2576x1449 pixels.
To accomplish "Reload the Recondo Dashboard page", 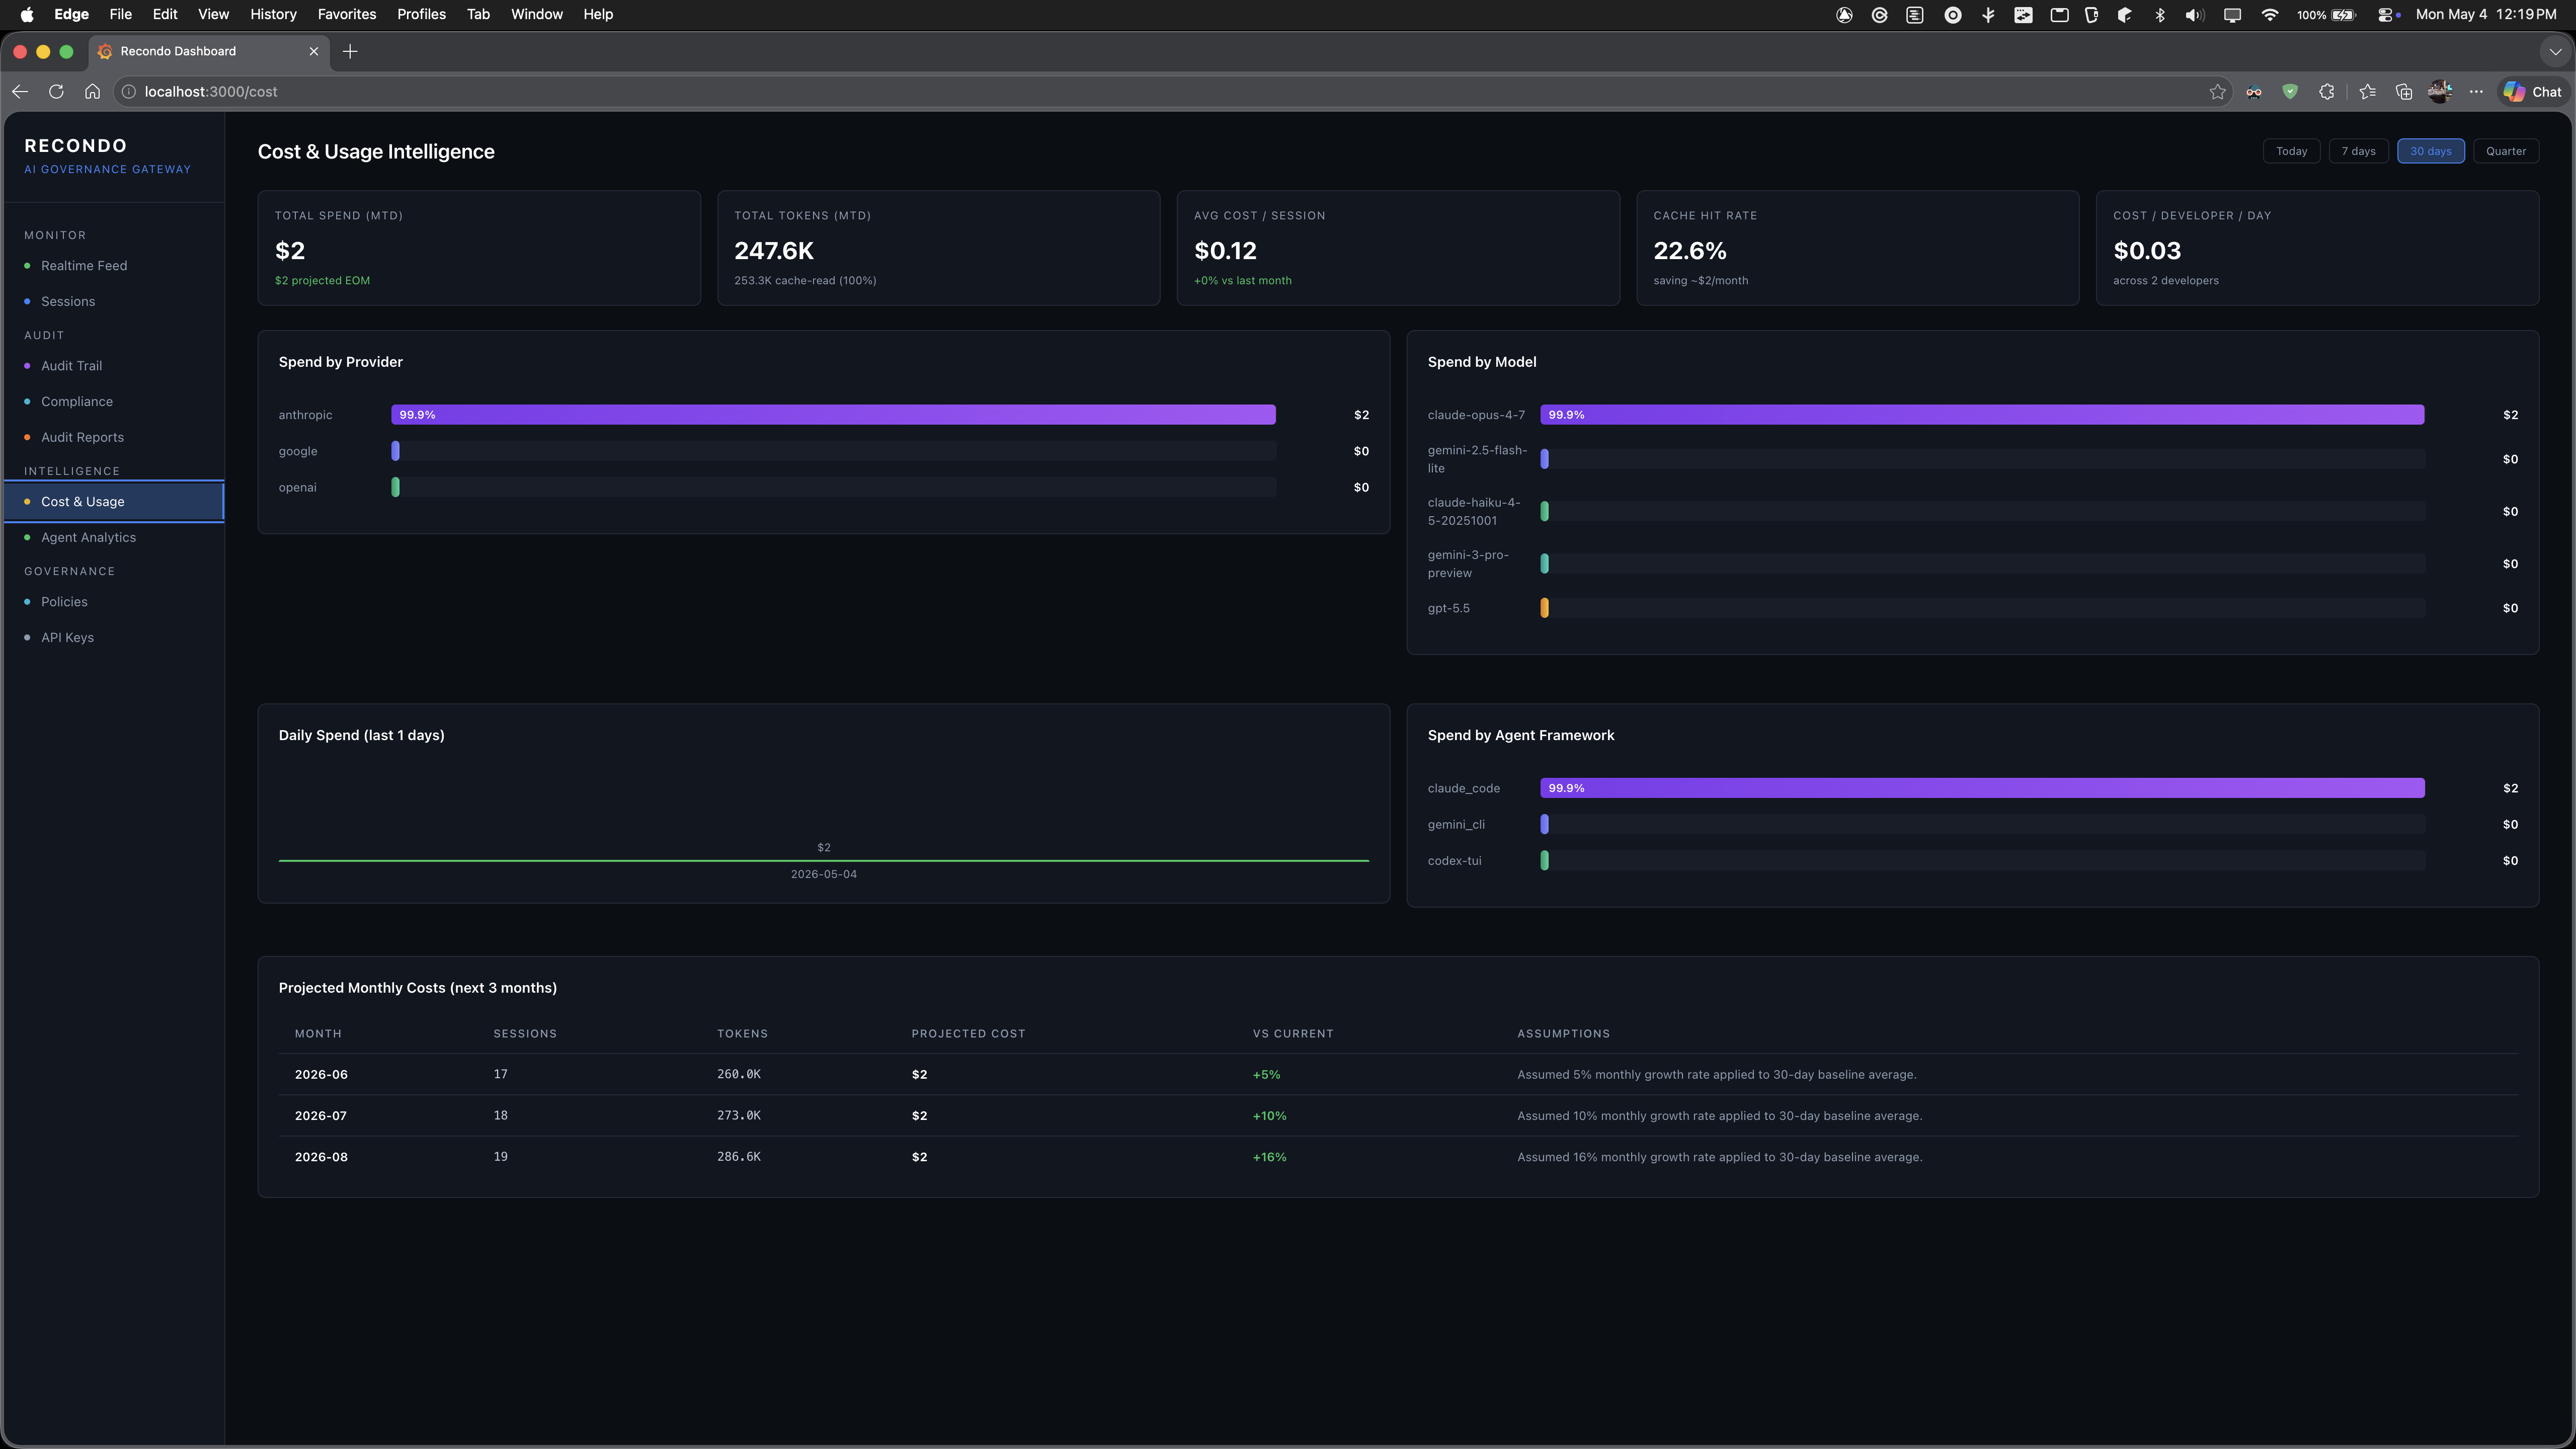I will pos(56,91).
